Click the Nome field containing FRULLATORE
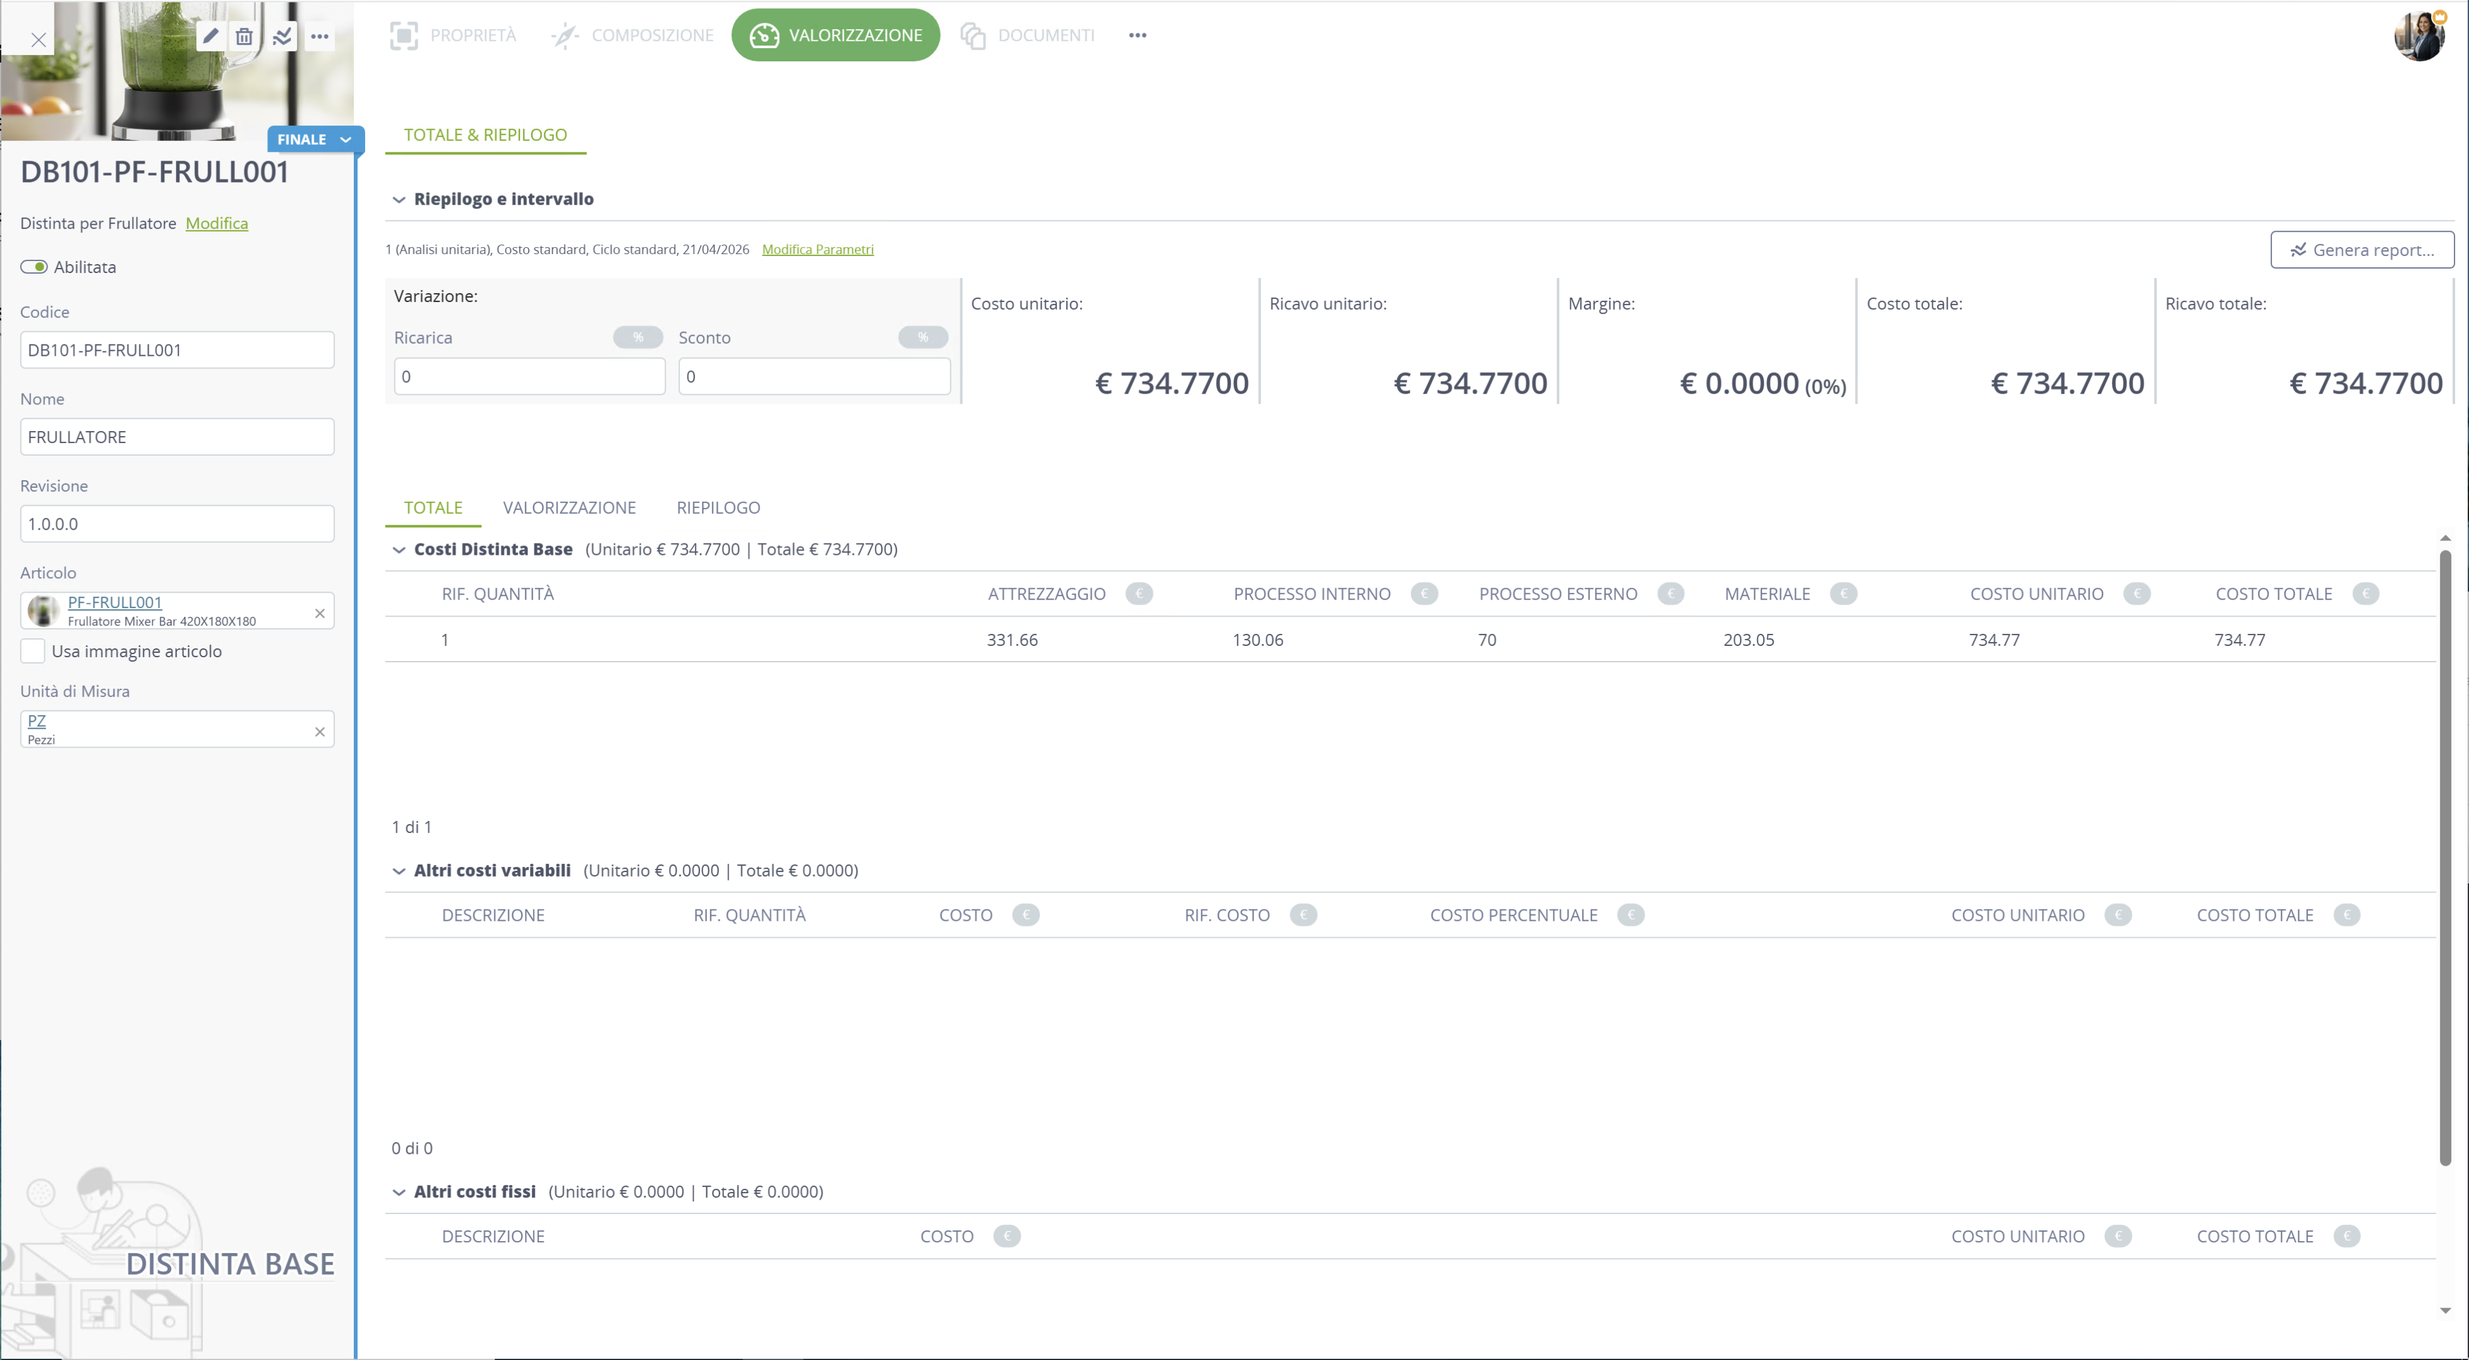Image resolution: width=2469 pixels, height=1360 pixels. pyautogui.click(x=178, y=437)
